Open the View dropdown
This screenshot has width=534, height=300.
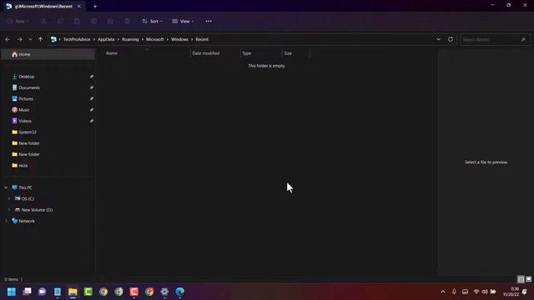point(183,21)
